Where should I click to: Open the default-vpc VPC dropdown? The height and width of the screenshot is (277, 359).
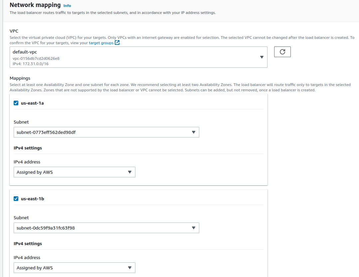click(x=138, y=57)
